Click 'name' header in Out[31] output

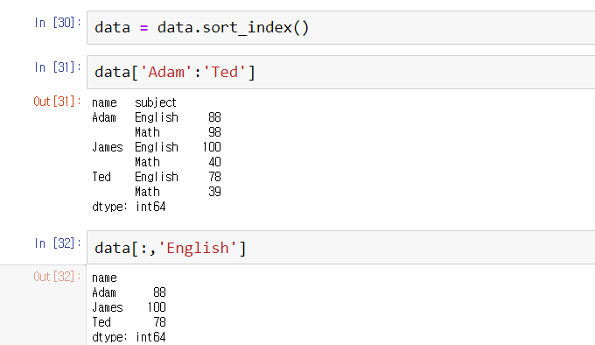(104, 102)
